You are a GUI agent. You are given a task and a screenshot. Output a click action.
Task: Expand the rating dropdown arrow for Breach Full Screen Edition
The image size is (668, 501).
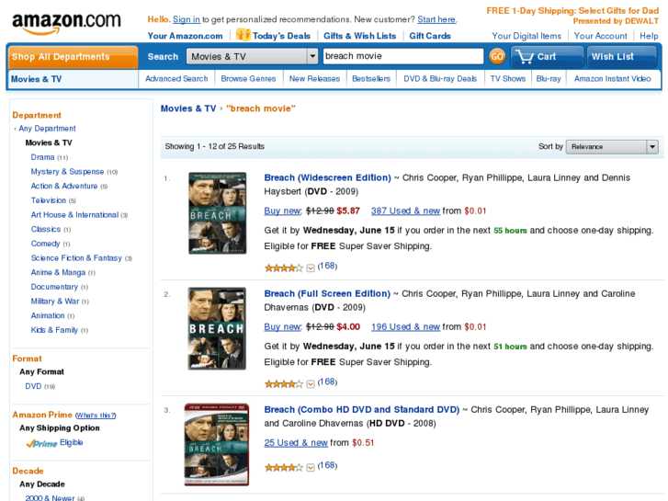coord(311,383)
